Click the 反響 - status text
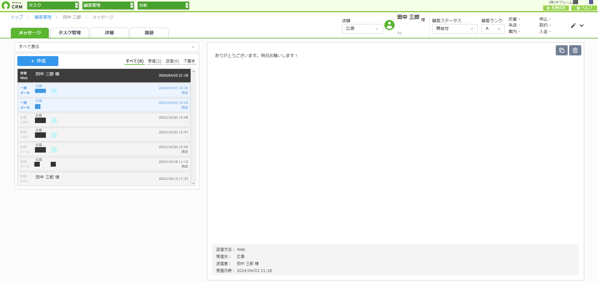The height and width of the screenshot is (282, 598). [x=514, y=19]
